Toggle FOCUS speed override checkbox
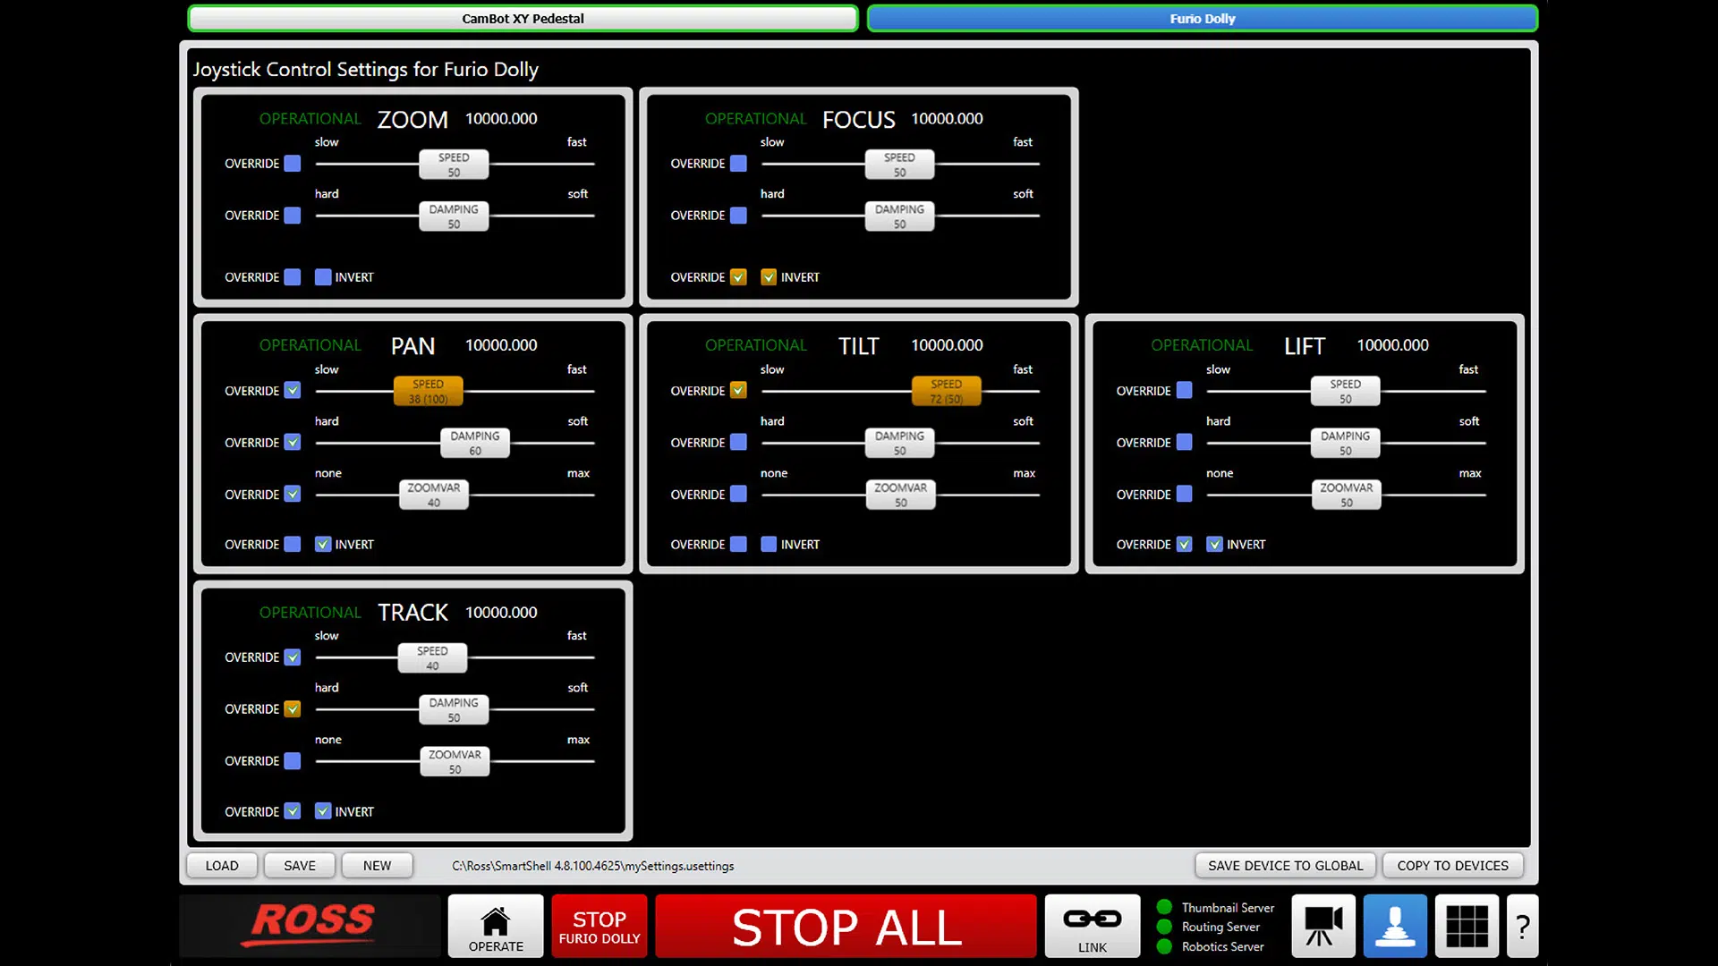Viewport: 1718px width, 966px height. pos(738,164)
